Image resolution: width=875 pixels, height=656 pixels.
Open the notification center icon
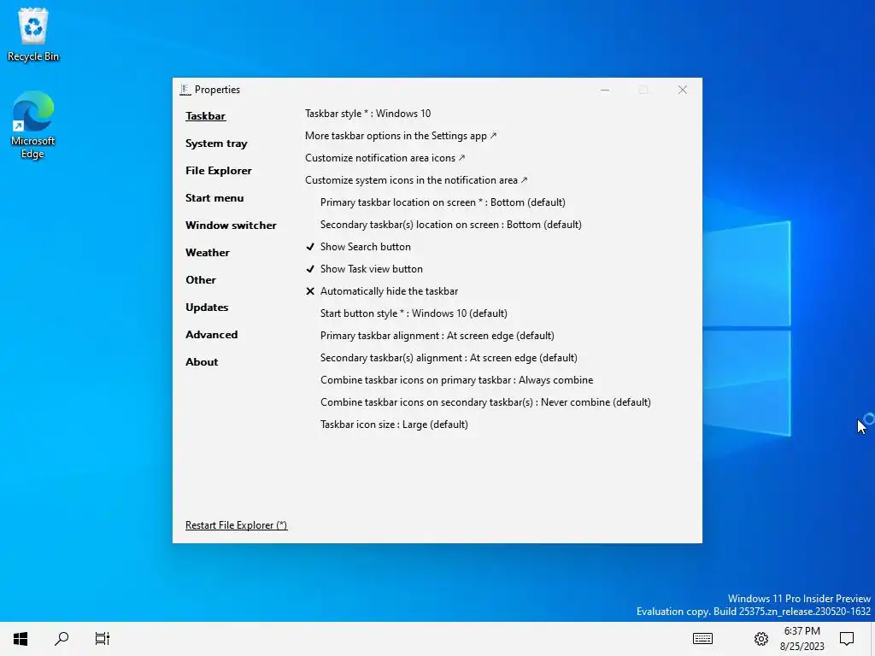point(847,639)
